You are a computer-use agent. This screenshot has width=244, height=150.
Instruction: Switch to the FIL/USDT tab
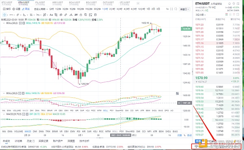40,3
